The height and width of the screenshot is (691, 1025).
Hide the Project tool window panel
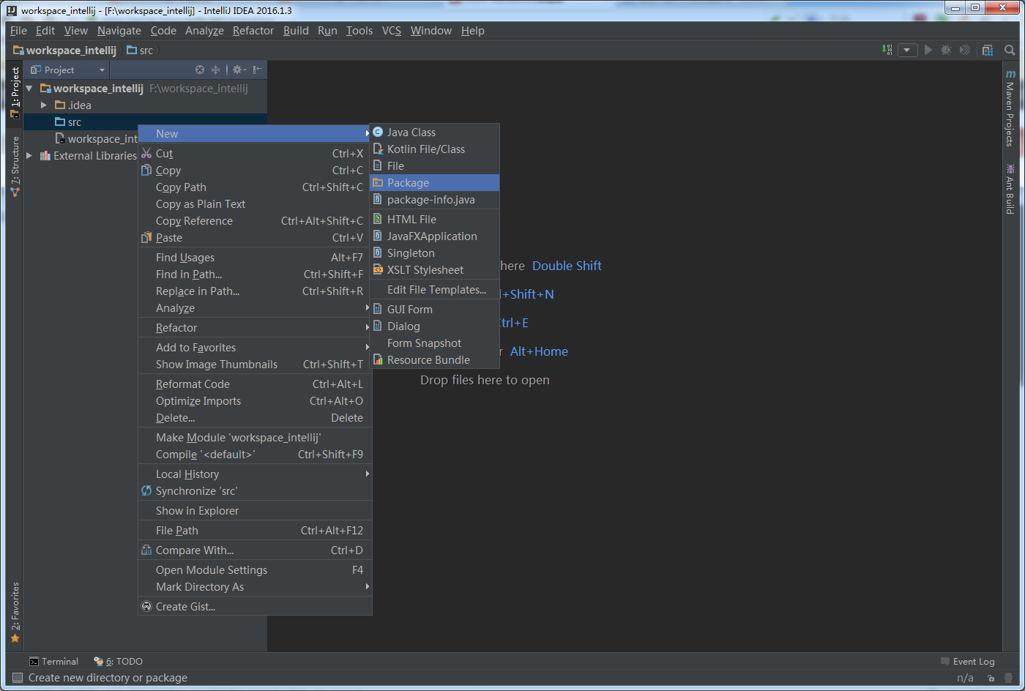(258, 70)
